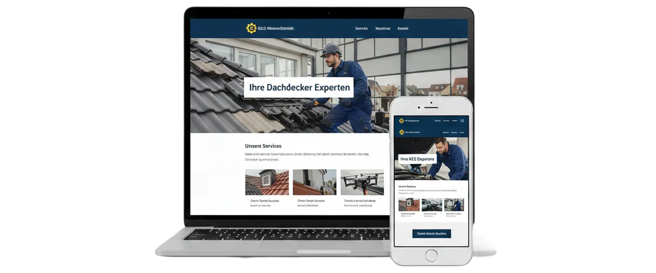The image size is (656, 273).
Task: Click the caption under the drone thumbnail
Action: [x=360, y=201]
